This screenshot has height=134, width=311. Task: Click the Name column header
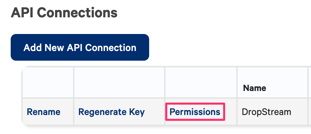[x=255, y=88]
